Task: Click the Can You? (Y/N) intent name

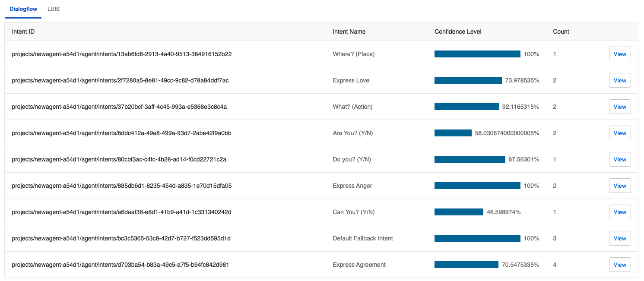Action: click(354, 212)
